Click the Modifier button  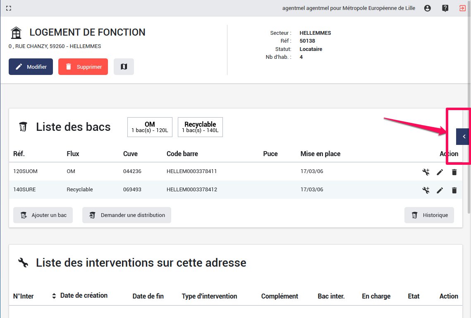[31, 66]
